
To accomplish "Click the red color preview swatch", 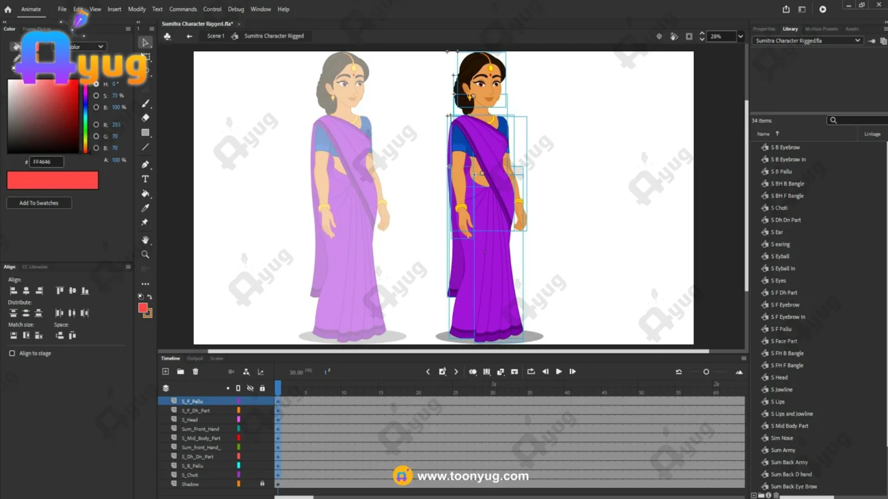I will (53, 180).
